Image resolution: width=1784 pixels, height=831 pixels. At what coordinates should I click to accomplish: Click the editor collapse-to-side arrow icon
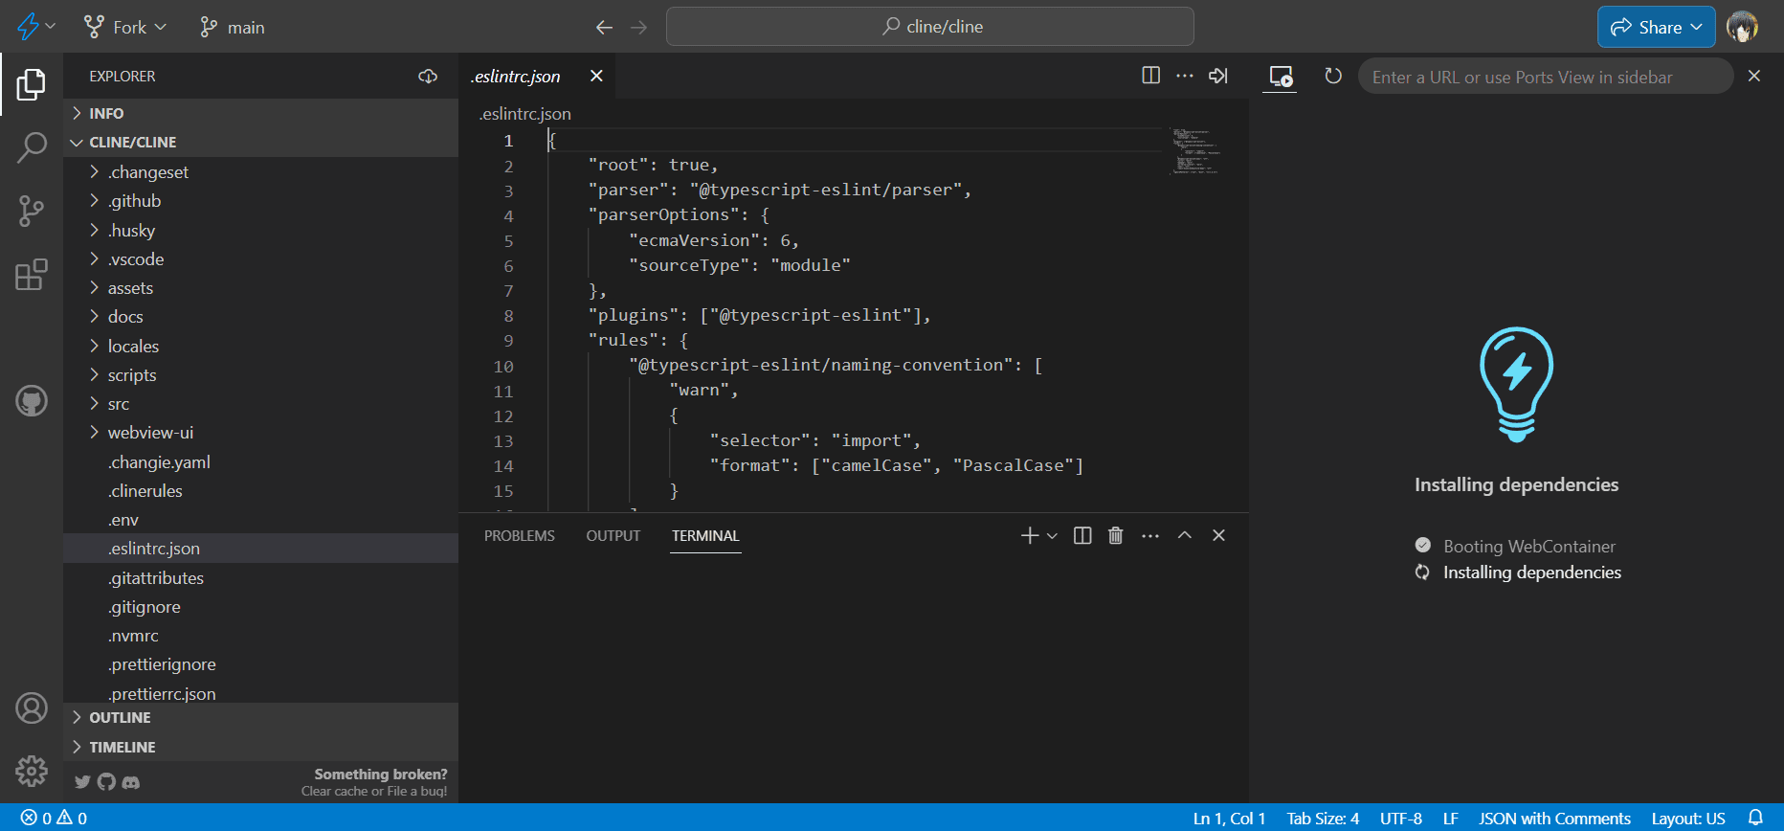pyautogui.click(x=1218, y=76)
